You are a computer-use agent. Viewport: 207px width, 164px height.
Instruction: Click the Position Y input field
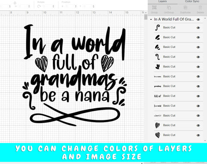(87, 6)
